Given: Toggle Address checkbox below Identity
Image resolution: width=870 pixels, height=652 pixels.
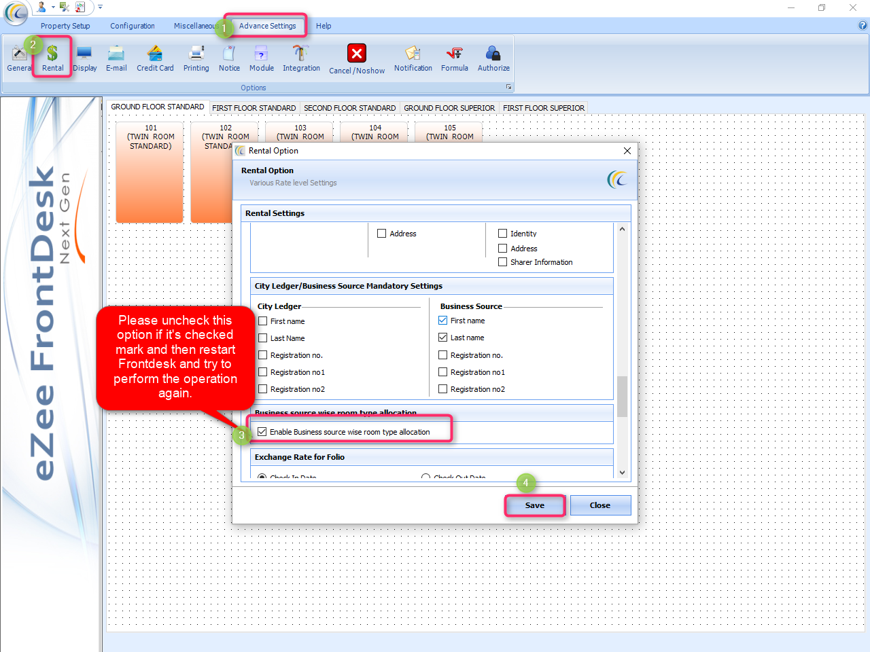Looking at the screenshot, I should 503,249.
